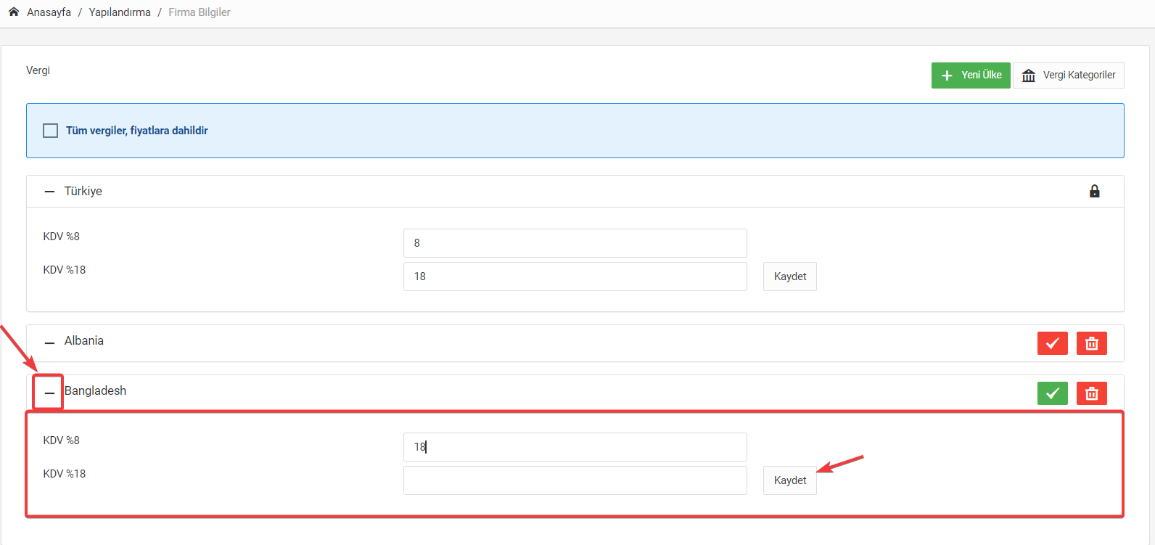Delete Albania with trash icon
The height and width of the screenshot is (545, 1155).
pyautogui.click(x=1092, y=343)
